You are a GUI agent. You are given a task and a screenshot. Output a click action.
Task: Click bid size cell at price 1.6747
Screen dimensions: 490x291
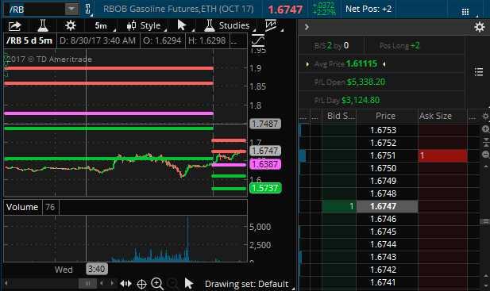tap(339, 206)
